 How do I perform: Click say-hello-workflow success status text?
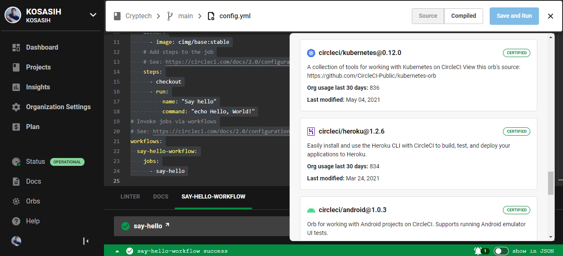pos(182,251)
